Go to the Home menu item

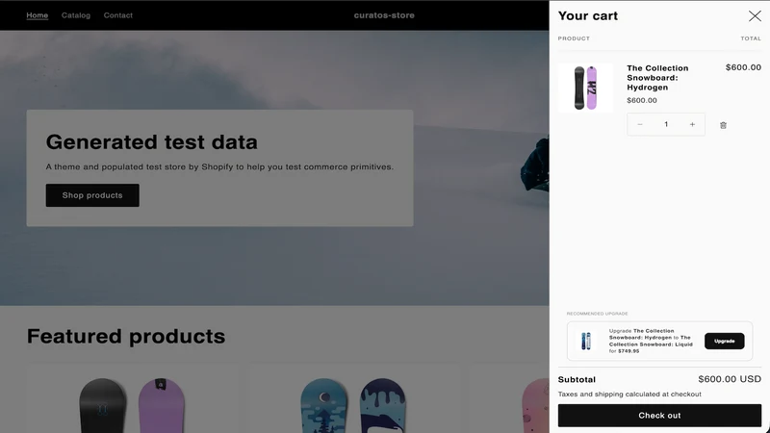coord(38,15)
